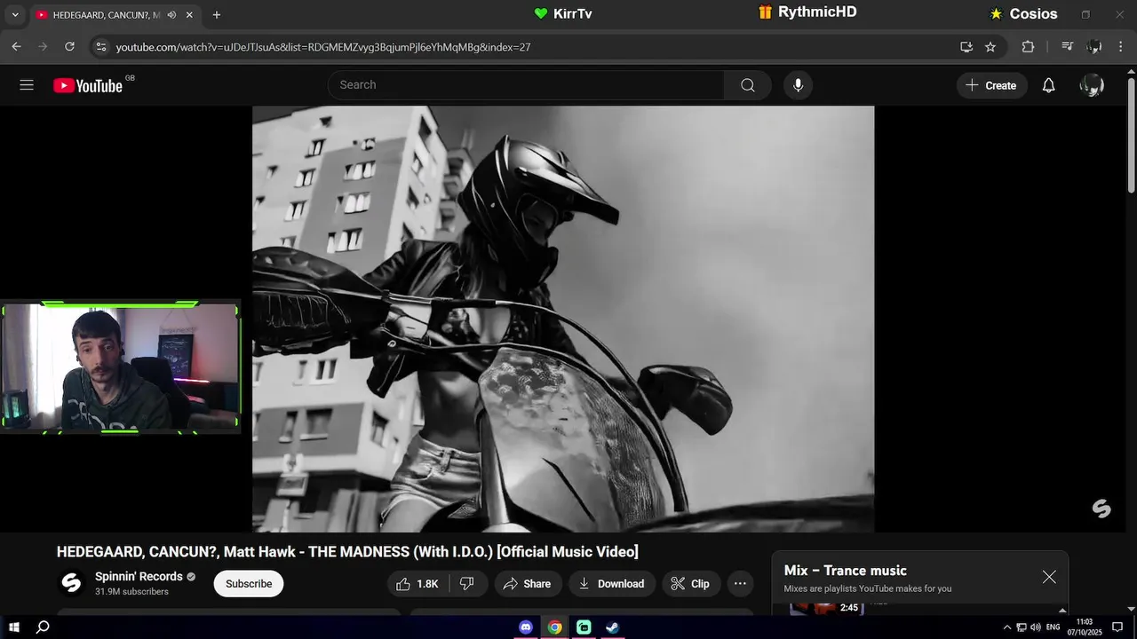Image resolution: width=1137 pixels, height=639 pixels.
Task: Open media controls icon in Chrome toolbar
Action: (1068, 46)
